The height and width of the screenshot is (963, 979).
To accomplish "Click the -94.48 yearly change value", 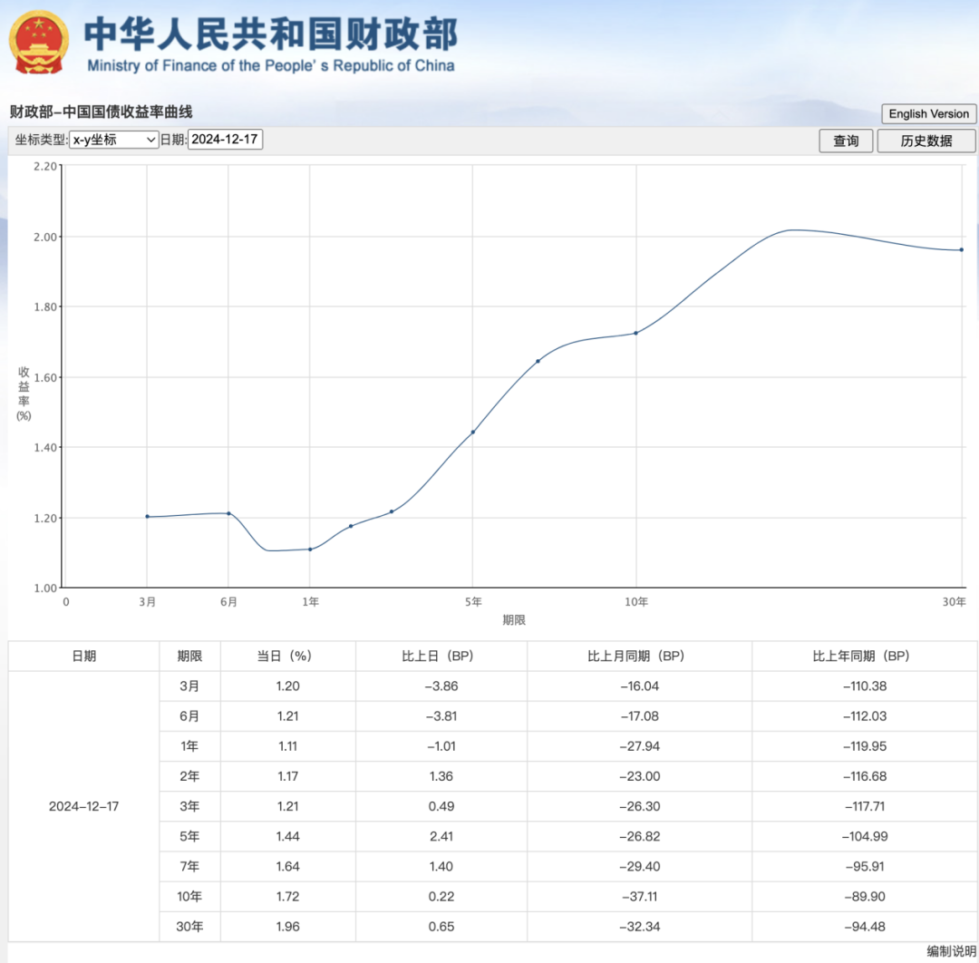I will [865, 926].
